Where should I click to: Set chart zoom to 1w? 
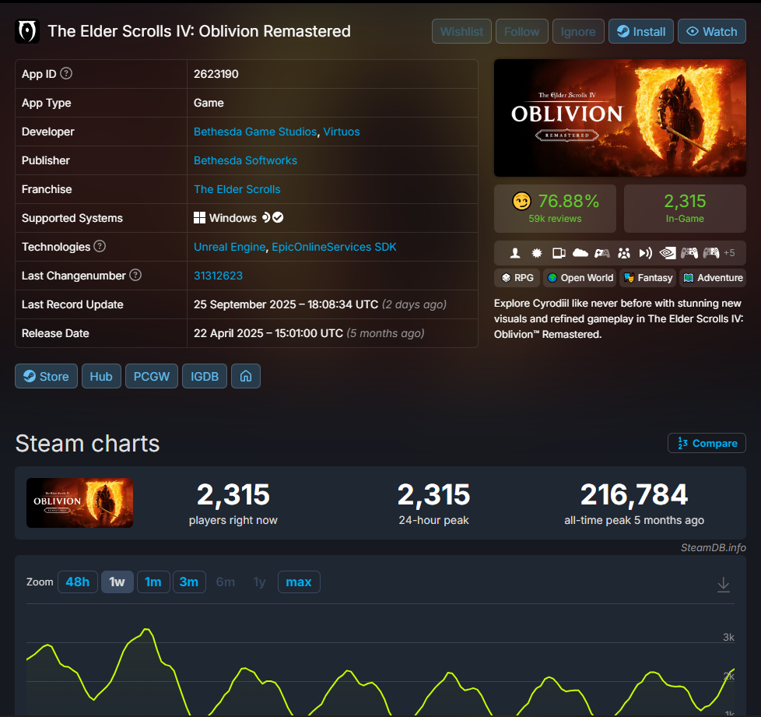117,582
